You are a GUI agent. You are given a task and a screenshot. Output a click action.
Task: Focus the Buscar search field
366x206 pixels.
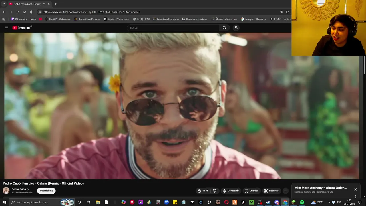coord(173,28)
